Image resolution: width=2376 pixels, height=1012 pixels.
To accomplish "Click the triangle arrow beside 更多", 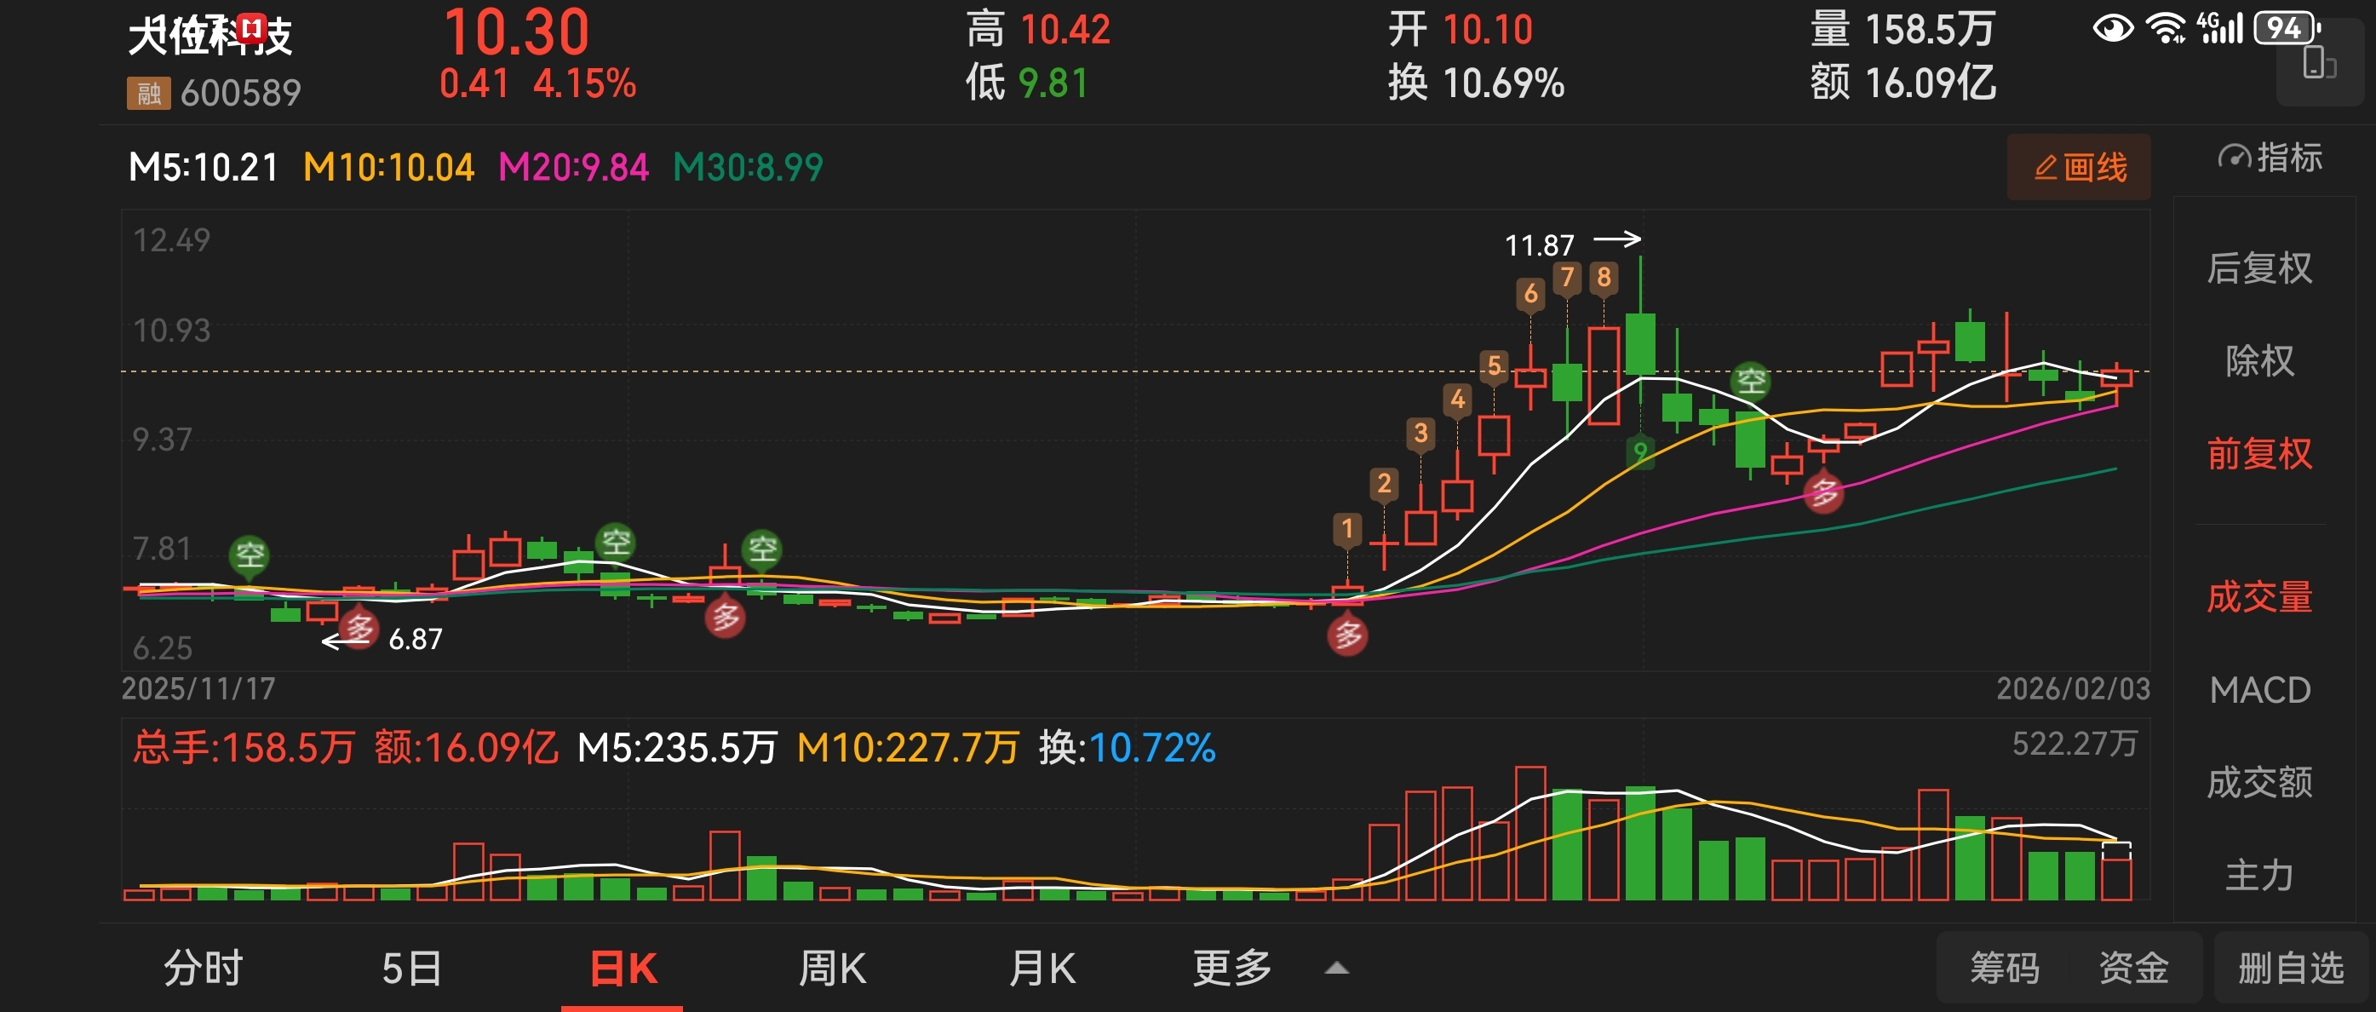I will click(1336, 969).
